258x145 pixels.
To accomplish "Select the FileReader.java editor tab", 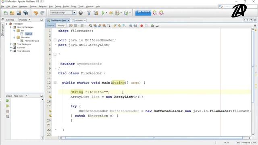I will pos(58,21).
